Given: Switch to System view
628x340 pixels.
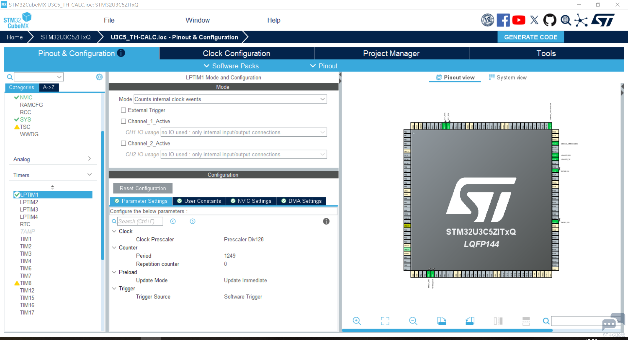Looking at the screenshot, I should (x=508, y=77).
